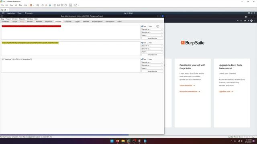This screenshot has height=144, width=257.
Task: Open VMware snapshot manager icon
Action: 50,5
